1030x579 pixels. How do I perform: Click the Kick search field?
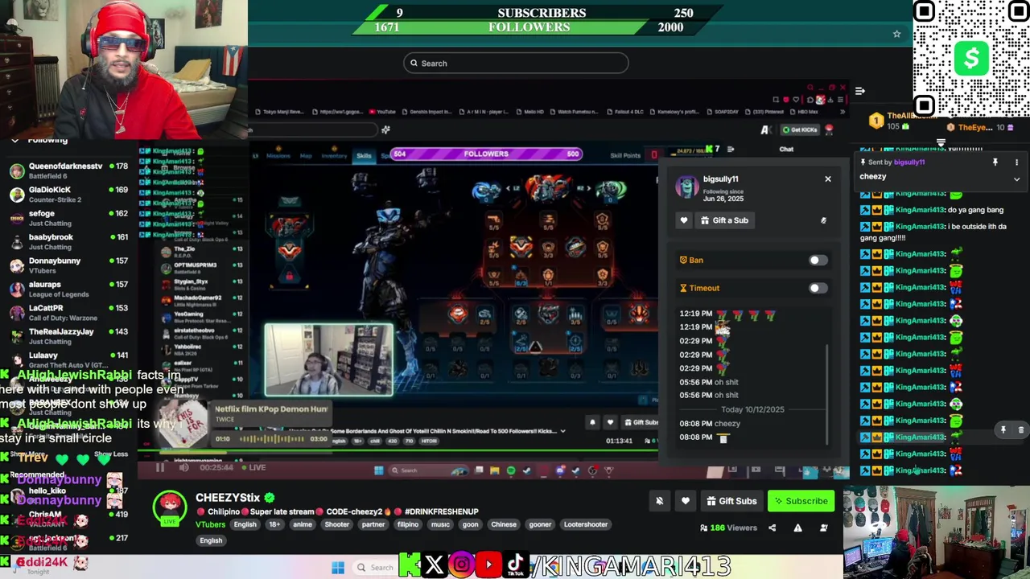516,64
